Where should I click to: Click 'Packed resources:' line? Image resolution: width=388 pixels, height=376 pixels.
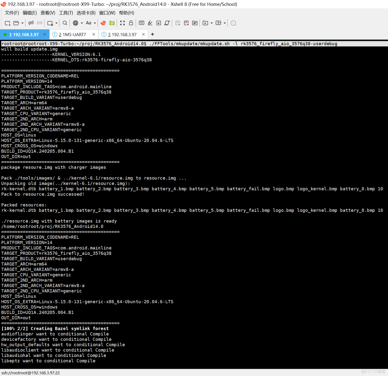[24, 205]
